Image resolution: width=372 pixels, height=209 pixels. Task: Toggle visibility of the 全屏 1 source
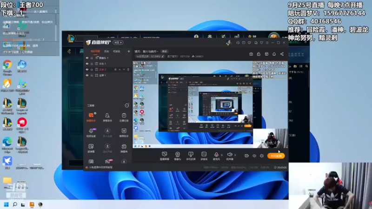click(x=87, y=75)
